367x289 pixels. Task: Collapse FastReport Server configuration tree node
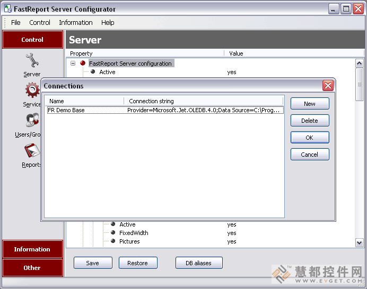[73, 64]
